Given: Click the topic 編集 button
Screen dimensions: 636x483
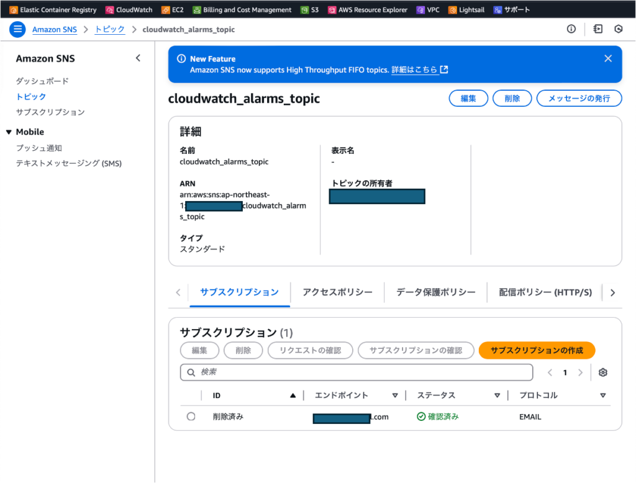Looking at the screenshot, I should click(x=468, y=99).
